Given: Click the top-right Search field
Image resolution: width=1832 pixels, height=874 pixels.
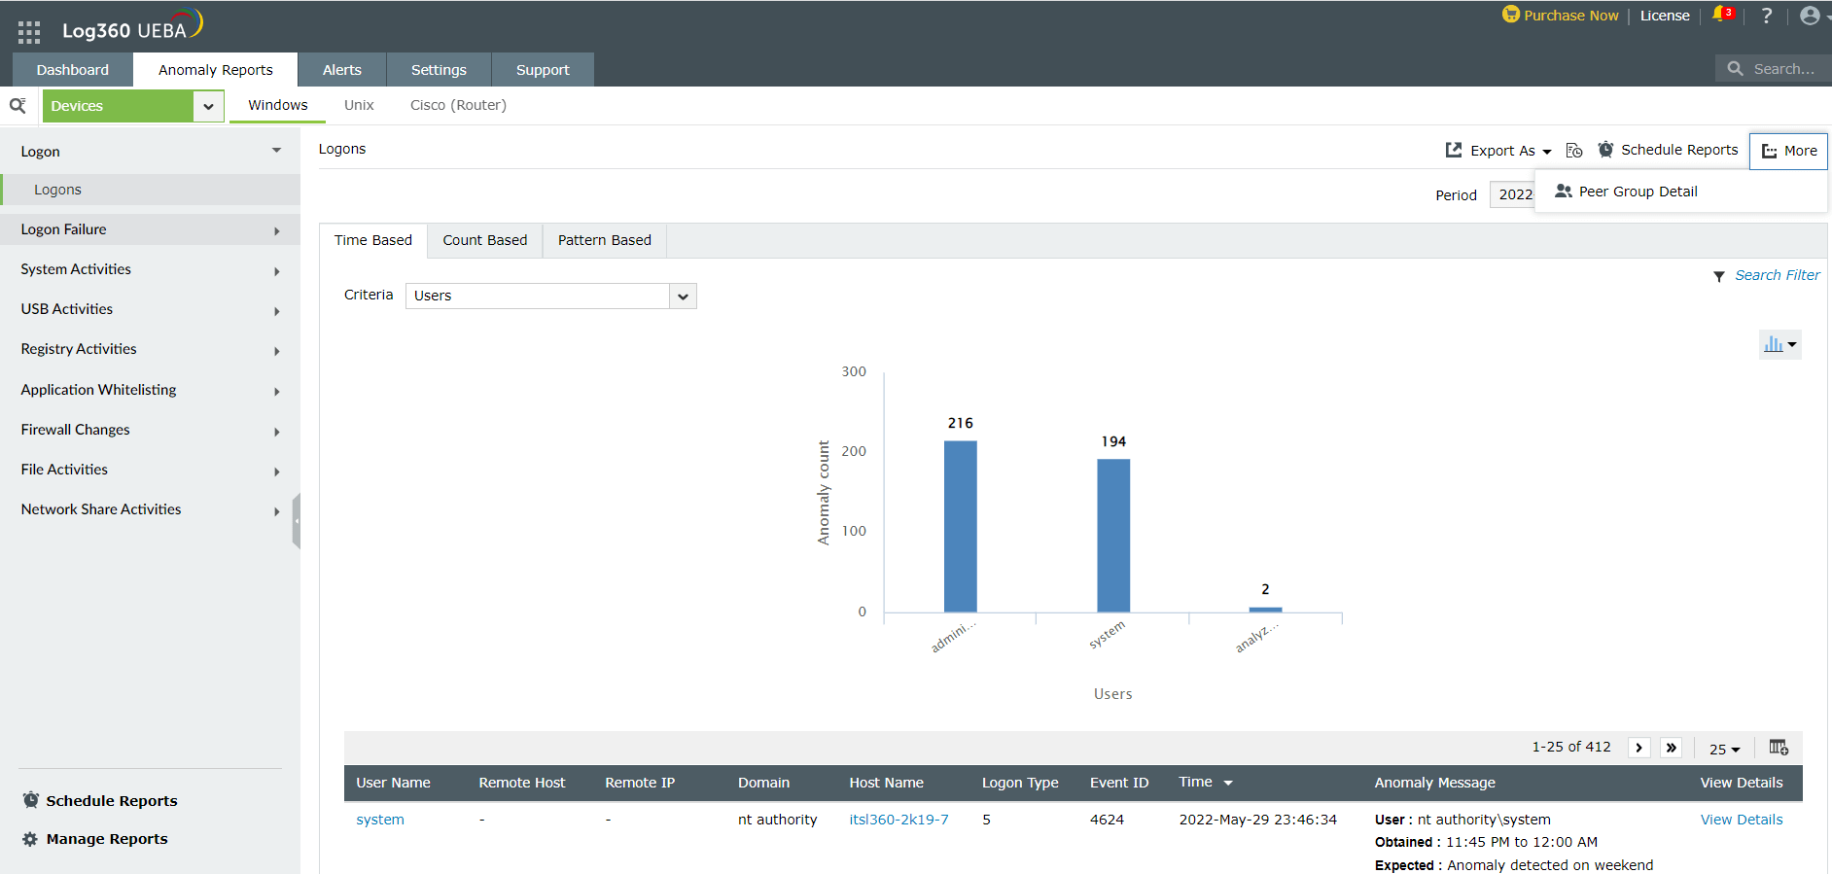Looking at the screenshot, I should (x=1782, y=69).
